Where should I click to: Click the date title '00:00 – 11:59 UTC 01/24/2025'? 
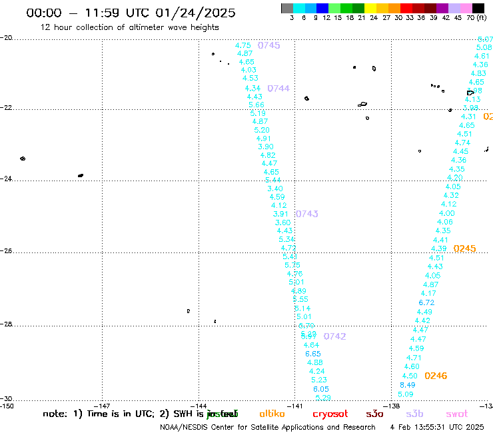click(131, 13)
